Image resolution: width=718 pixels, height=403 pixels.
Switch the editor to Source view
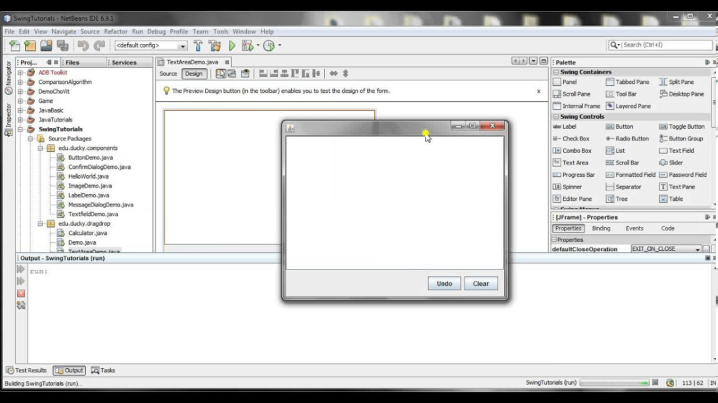click(168, 74)
